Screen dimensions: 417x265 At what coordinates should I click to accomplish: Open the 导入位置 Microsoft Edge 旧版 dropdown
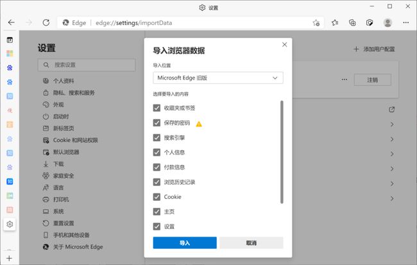(218, 78)
